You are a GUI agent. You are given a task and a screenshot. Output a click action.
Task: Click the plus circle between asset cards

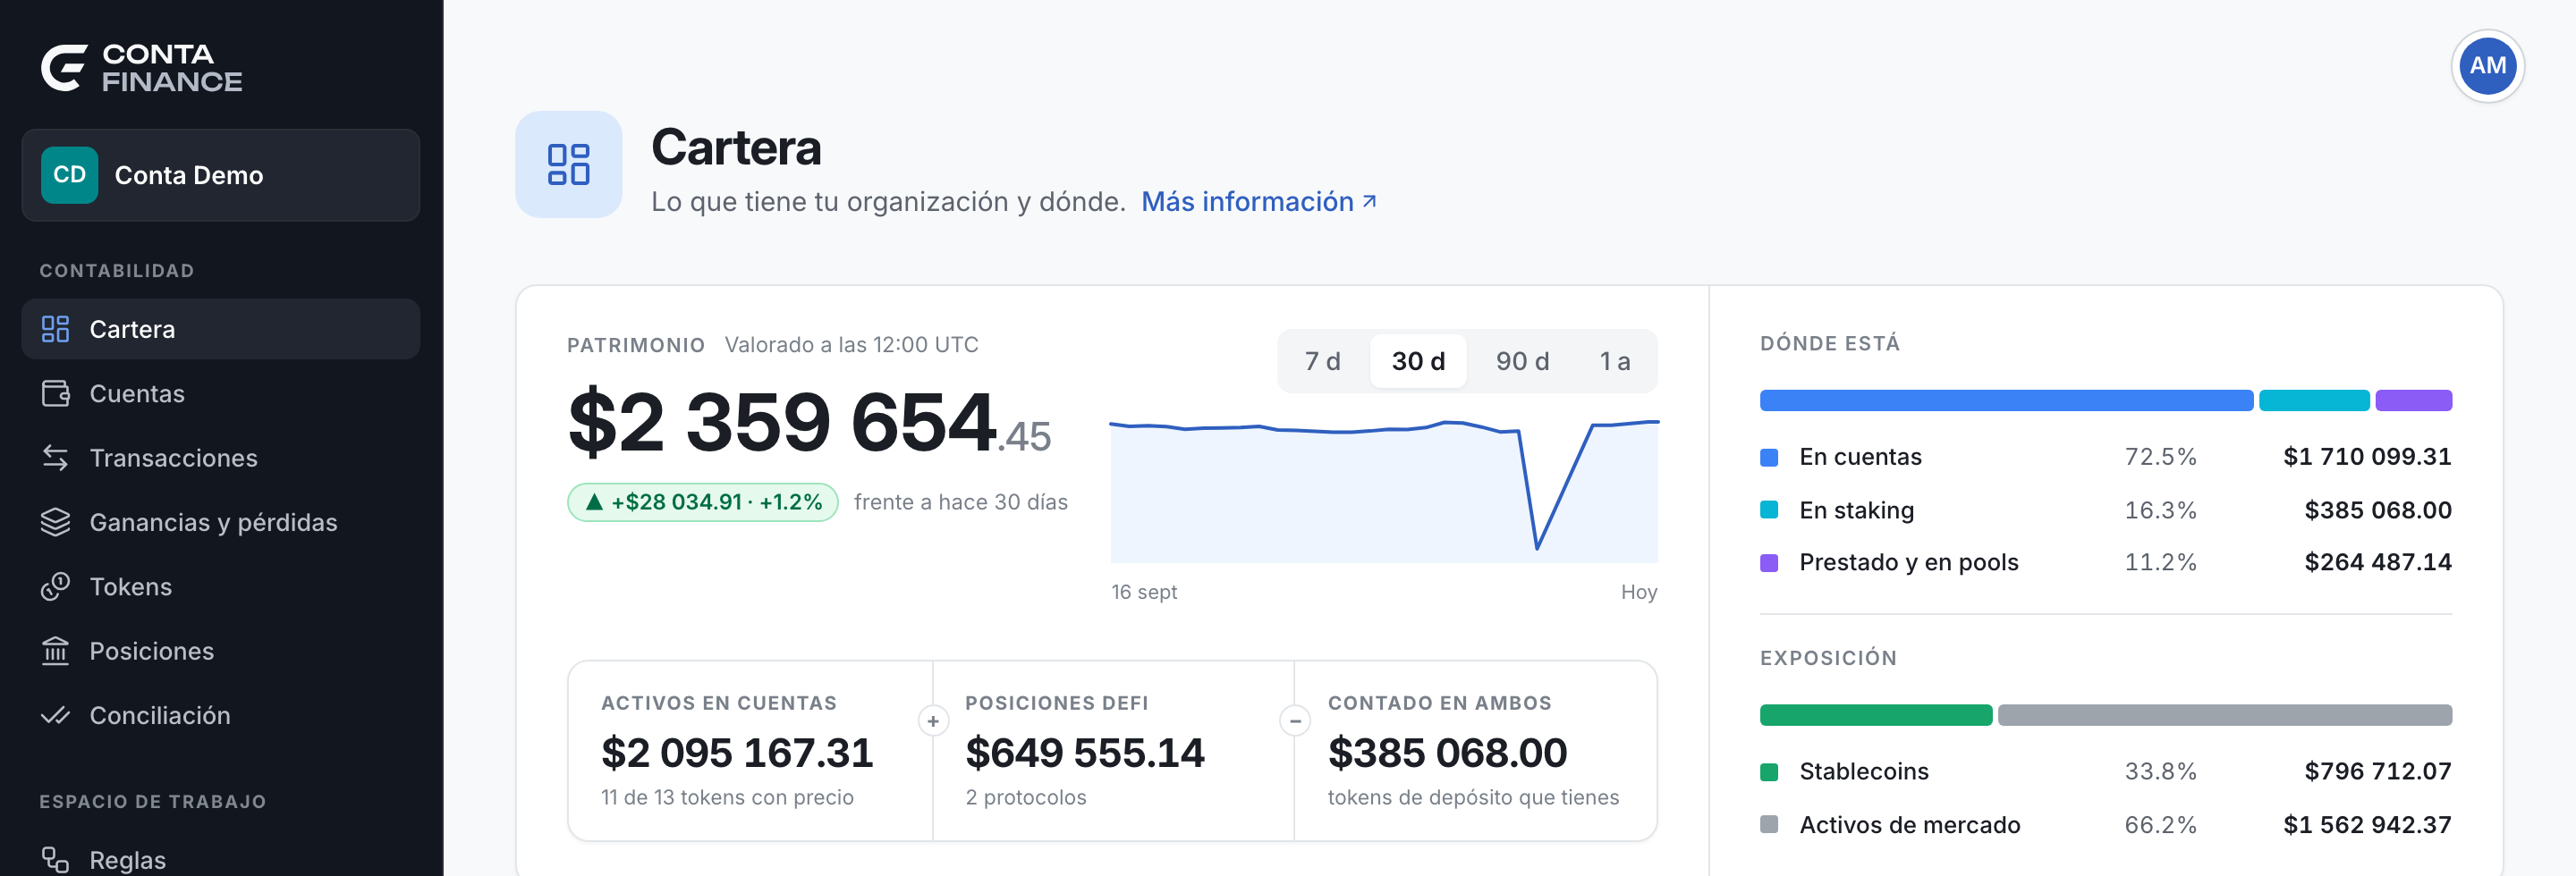[x=933, y=720]
